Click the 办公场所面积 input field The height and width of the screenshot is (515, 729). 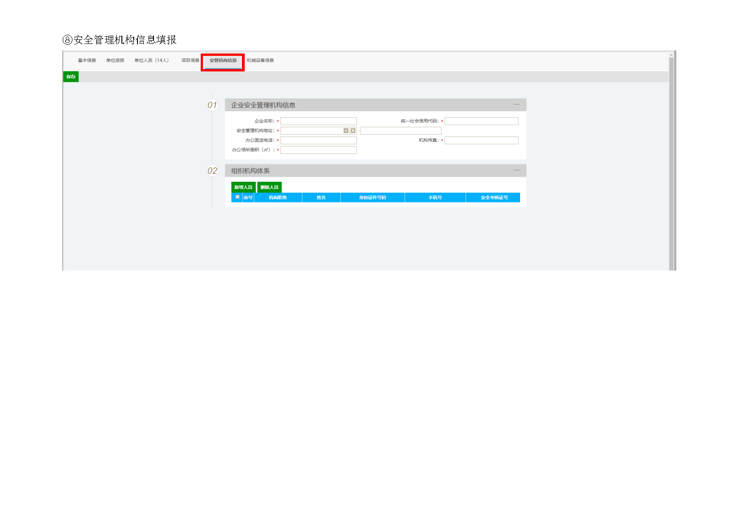coord(318,150)
